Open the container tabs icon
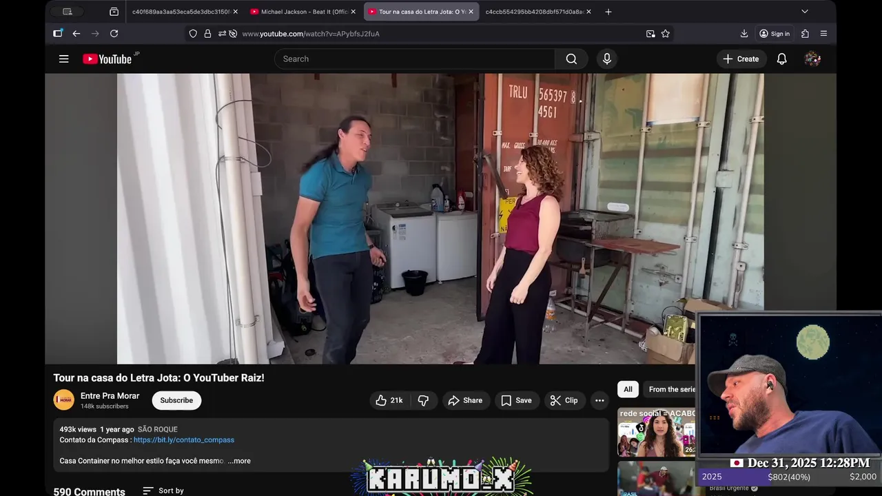Viewport: 882px width, 496px height. pos(114,12)
